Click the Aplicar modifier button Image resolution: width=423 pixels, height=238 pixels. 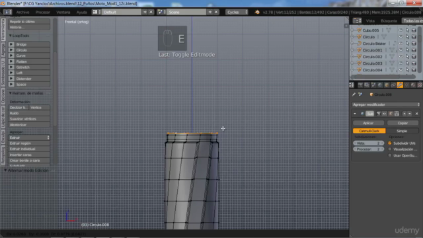[368, 123]
